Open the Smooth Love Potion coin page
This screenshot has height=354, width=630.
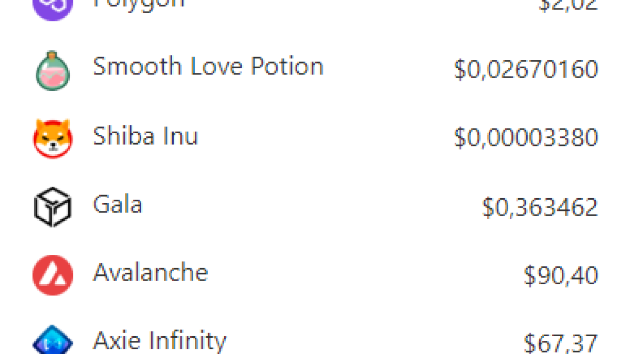click(208, 67)
